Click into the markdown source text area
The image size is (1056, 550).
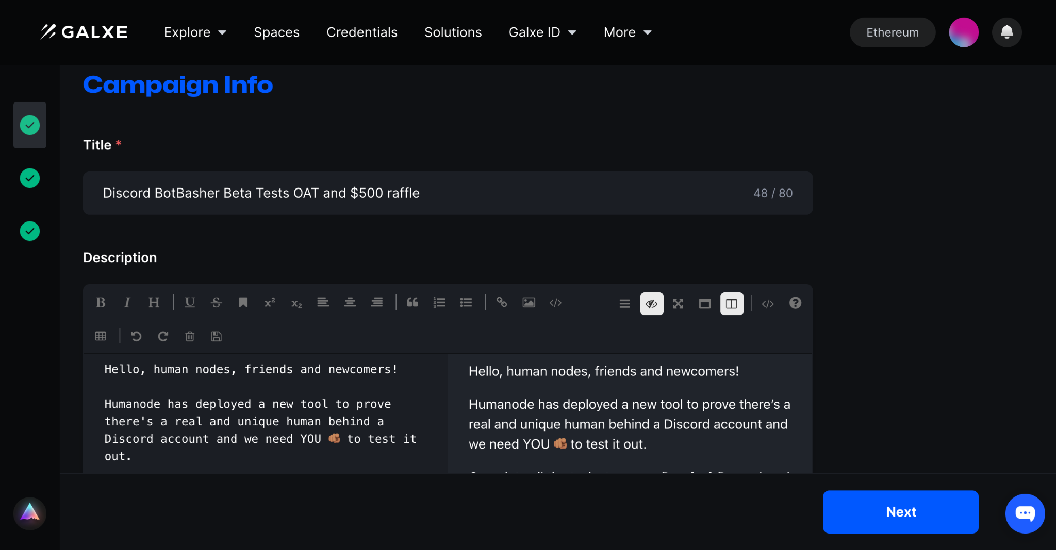coord(266,414)
